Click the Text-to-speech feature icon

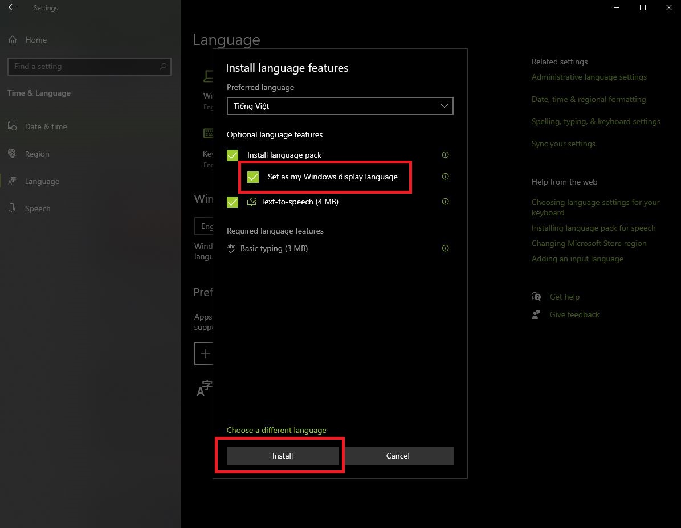click(251, 202)
